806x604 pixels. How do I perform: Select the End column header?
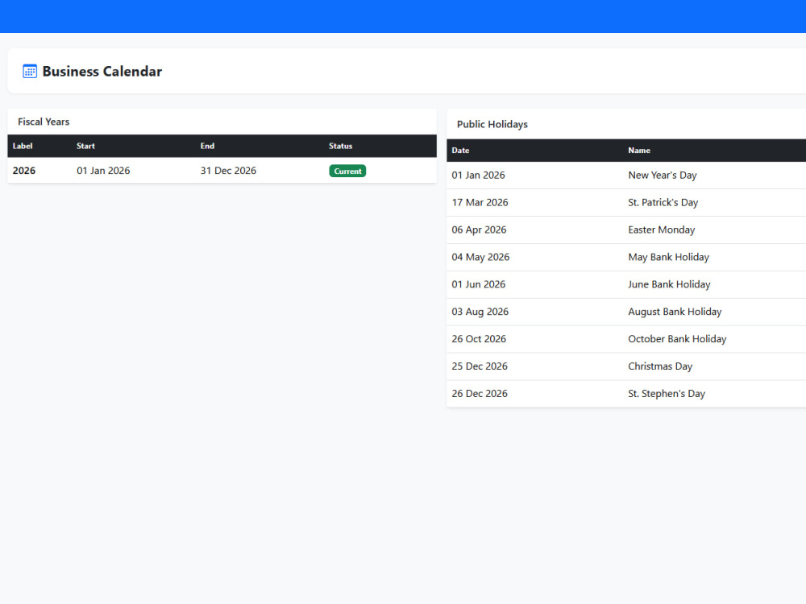coord(207,146)
